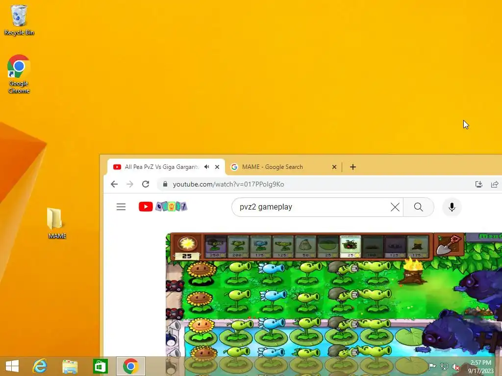Click the Chrome taskbar icon

(130, 366)
